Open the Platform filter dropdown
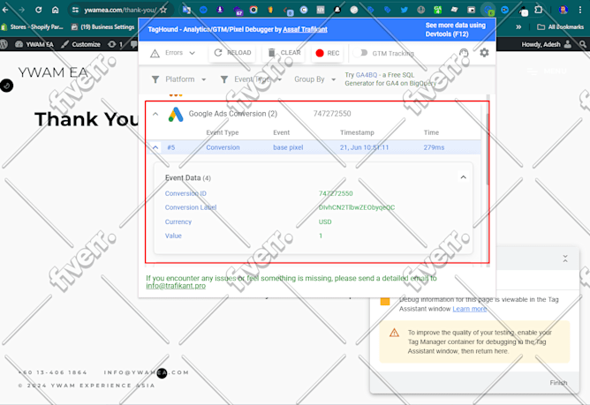This screenshot has height=405, width=590. coord(179,79)
